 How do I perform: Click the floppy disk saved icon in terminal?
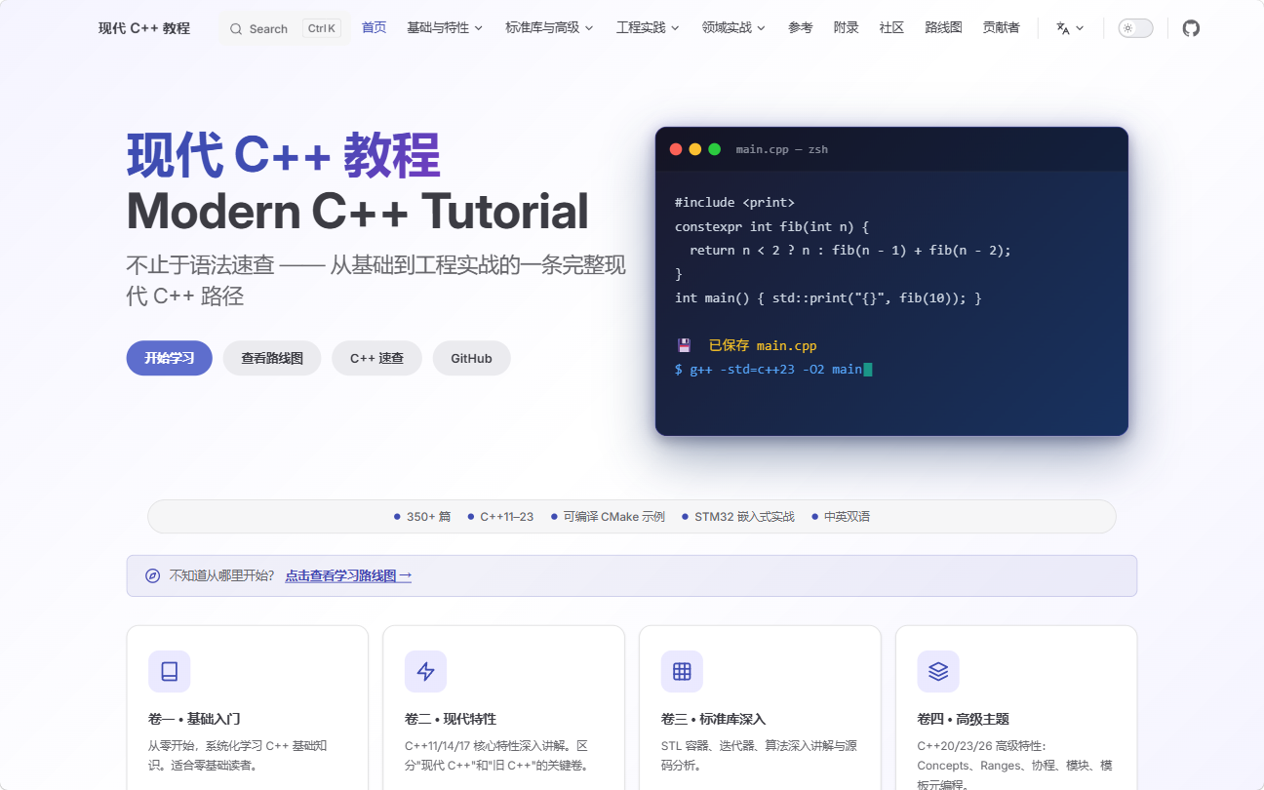coord(684,345)
